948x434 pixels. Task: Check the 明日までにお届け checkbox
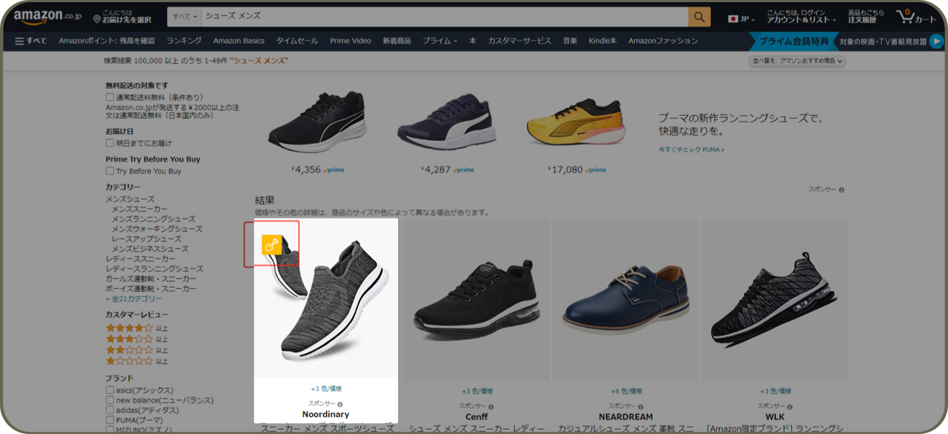[109, 143]
